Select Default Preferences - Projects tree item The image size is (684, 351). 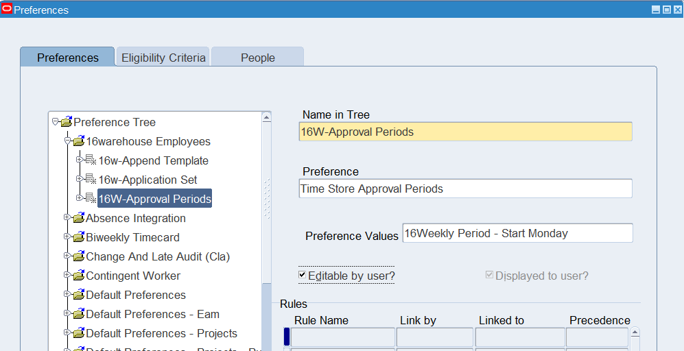click(x=161, y=333)
